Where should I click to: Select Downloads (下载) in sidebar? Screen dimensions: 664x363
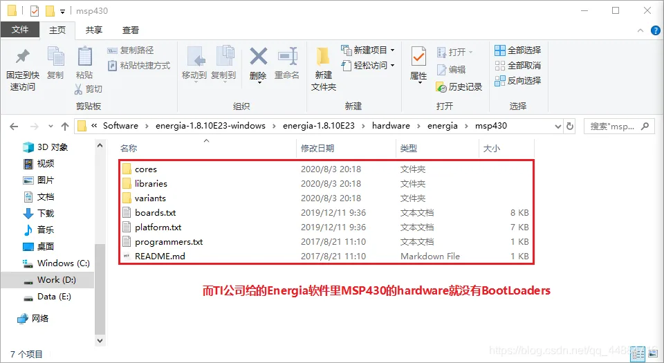(x=39, y=214)
